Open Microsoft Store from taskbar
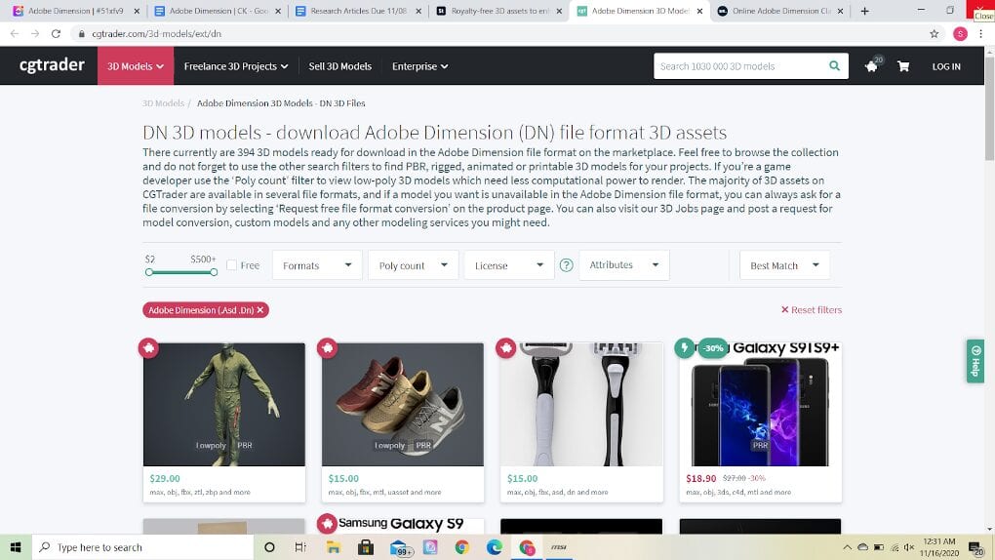Screen dimensions: 995x560 point(366,547)
